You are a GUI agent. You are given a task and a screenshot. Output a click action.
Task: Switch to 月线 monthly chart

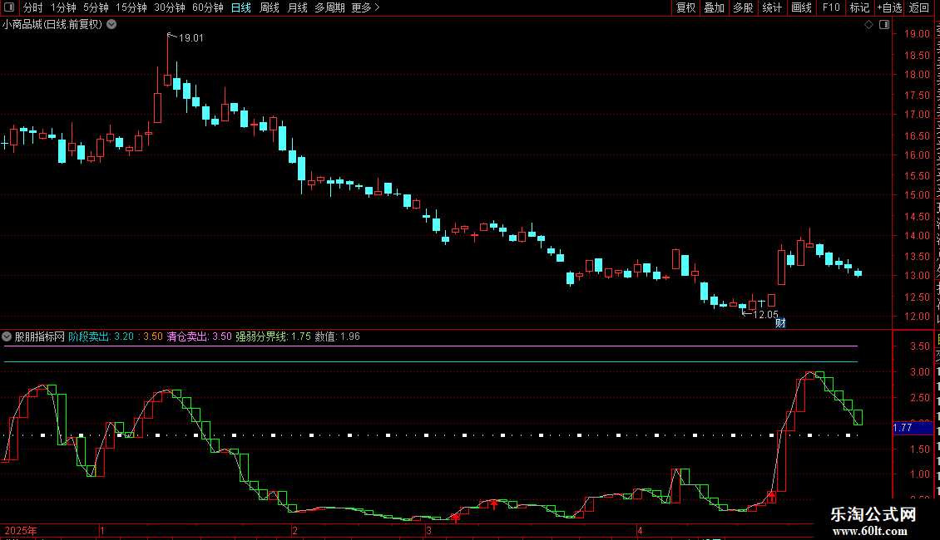point(297,7)
